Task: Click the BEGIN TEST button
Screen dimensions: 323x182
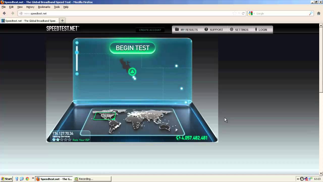Action: pyautogui.click(x=132, y=48)
